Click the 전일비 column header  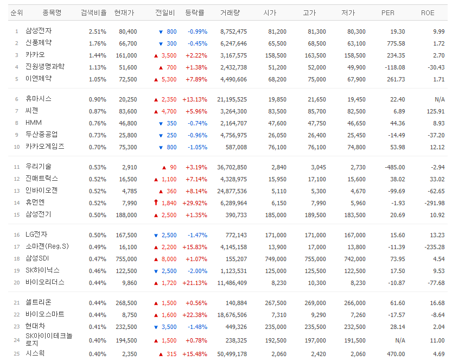pyautogui.click(x=165, y=12)
